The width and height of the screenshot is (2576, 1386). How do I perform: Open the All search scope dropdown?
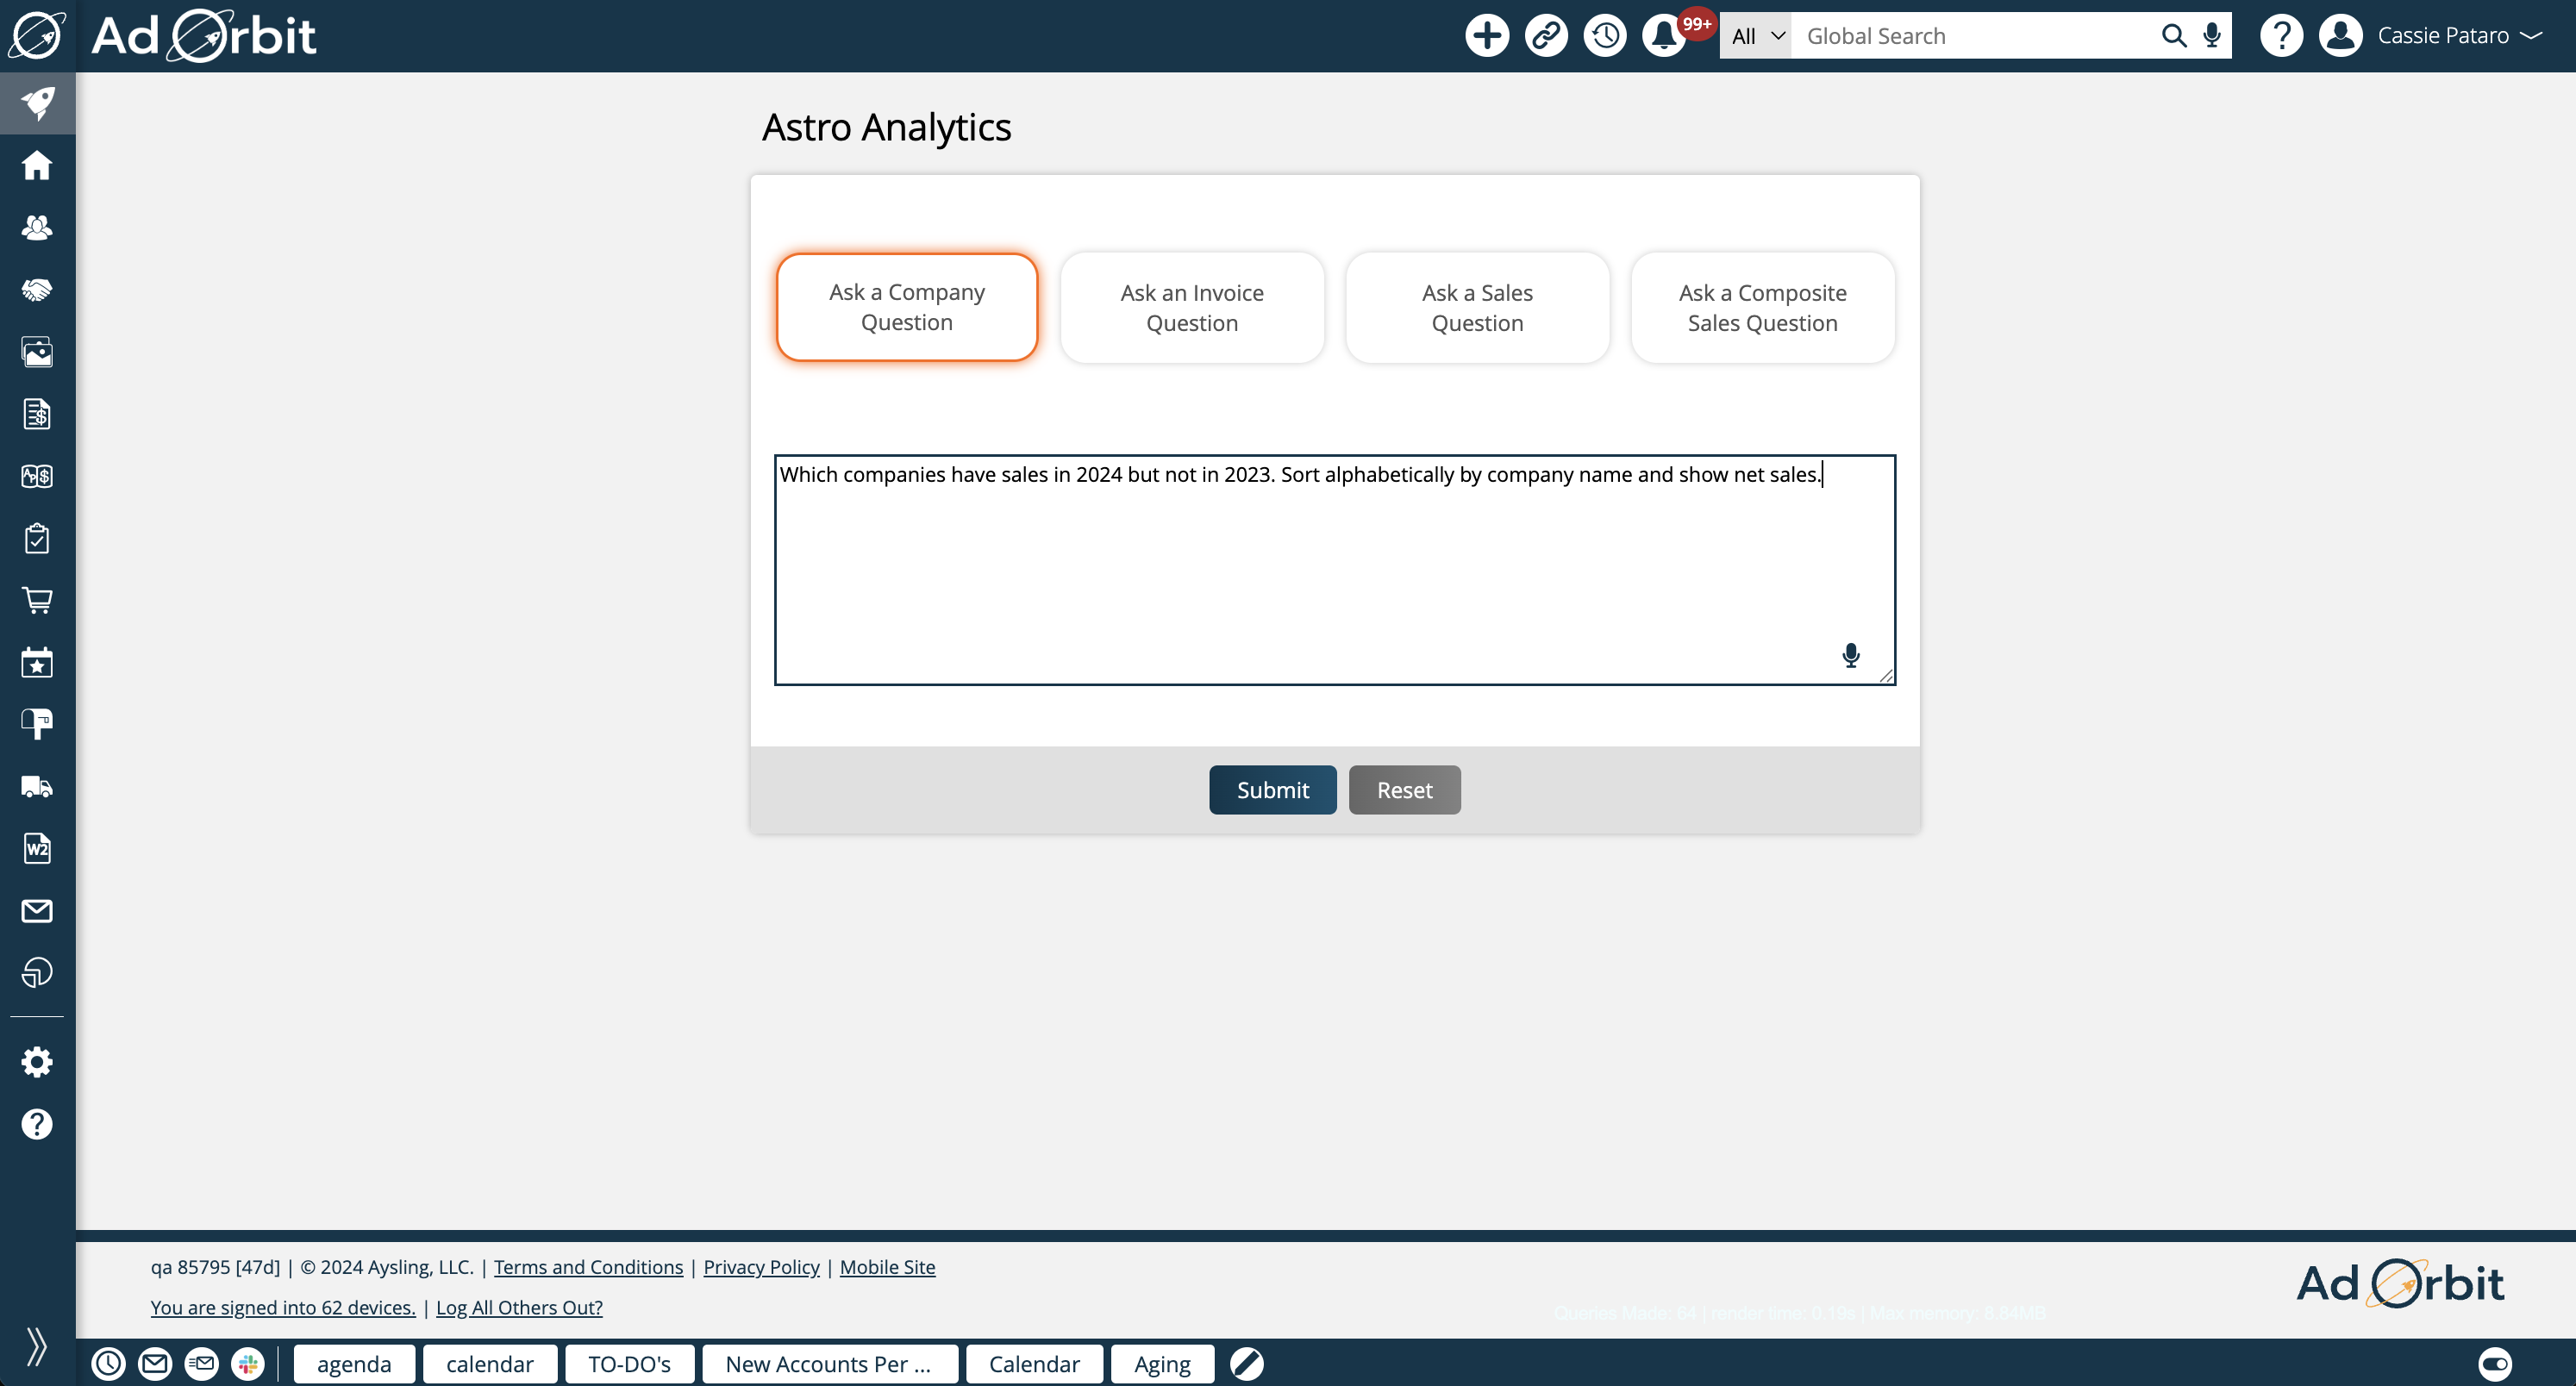tap(1757, 36)
